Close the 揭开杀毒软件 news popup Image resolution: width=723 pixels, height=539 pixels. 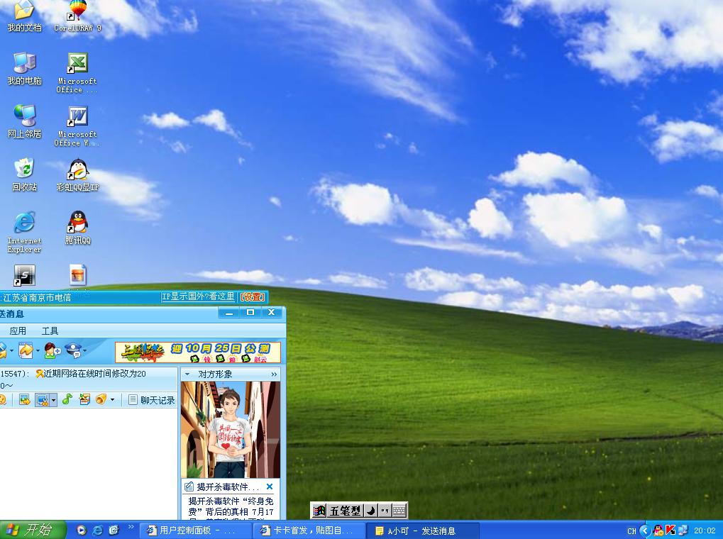[x=270, y=487]
